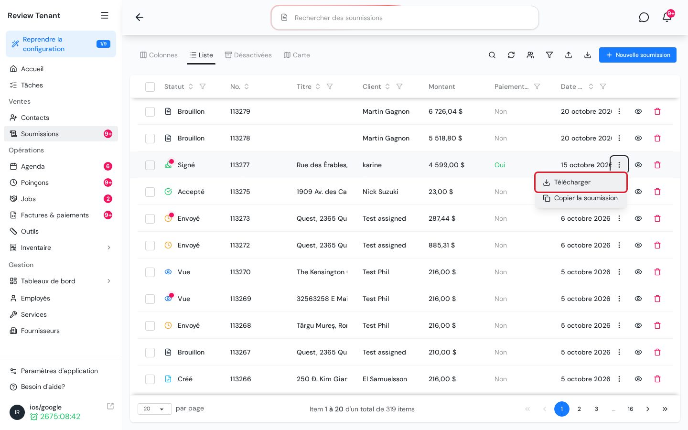Sort by the Date column

[591, 86]
